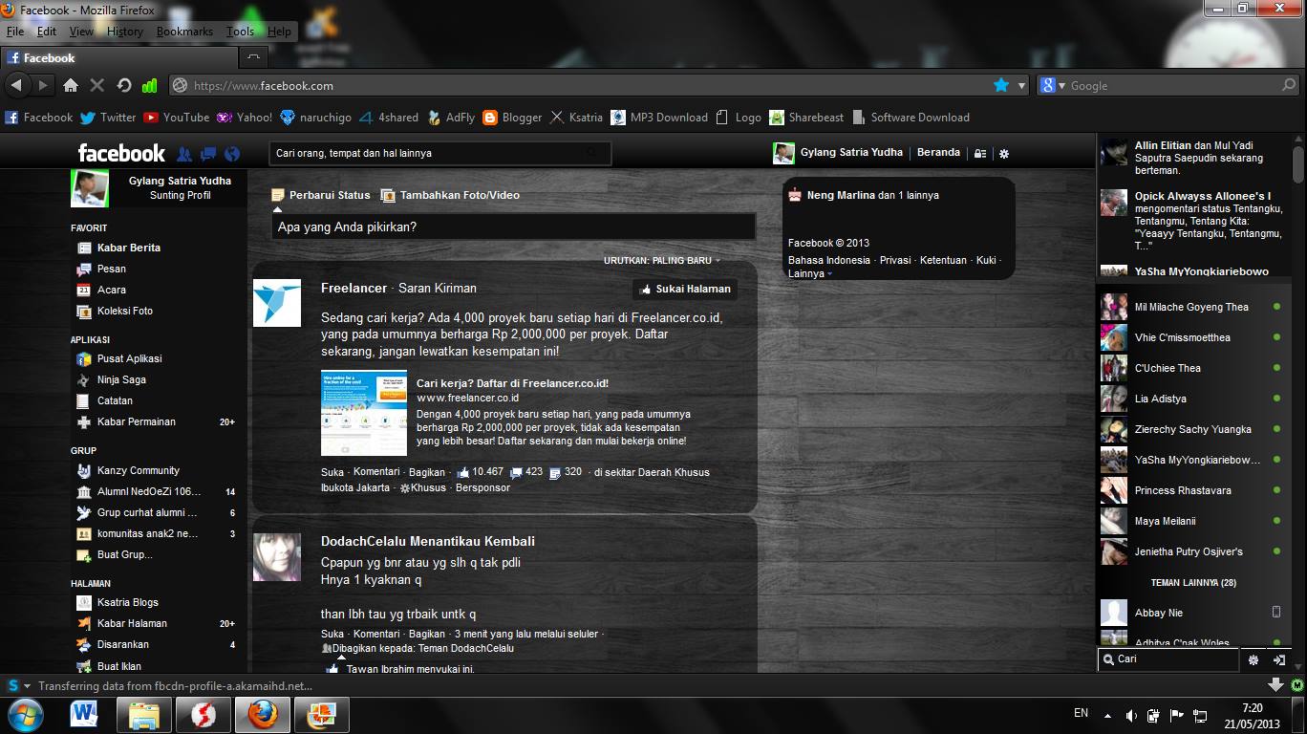This screenshot has height=734, width=1307.
Task: Open the 4shared bookmark
Action: coord(389,118)
